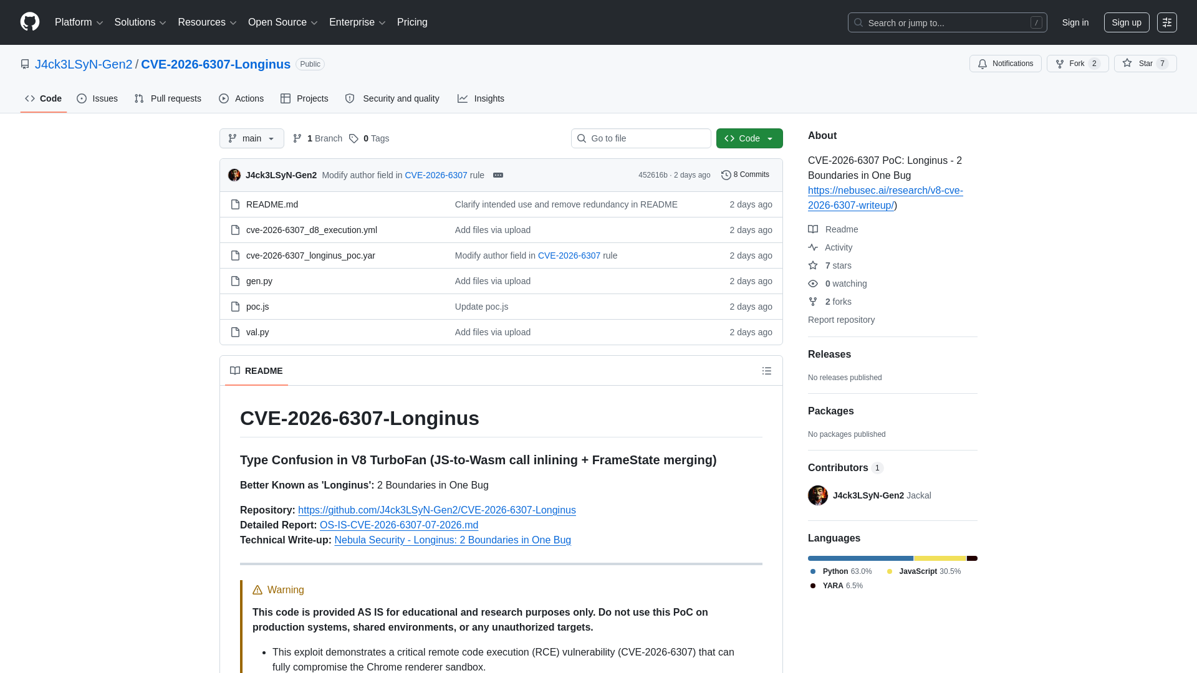The image size is (1197, 673).
Task: Click eye icon beside 0 watching
Action: (813, 284)
